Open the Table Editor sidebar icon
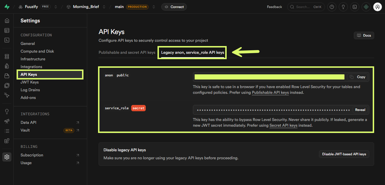This screenshot has height=185, width=385. coord(7,30)
